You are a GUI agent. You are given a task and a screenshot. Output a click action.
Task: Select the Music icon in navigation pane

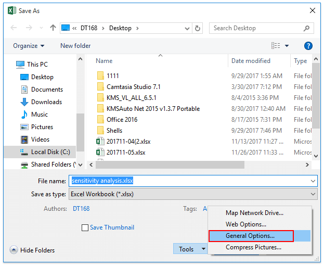tap(24, 115)
